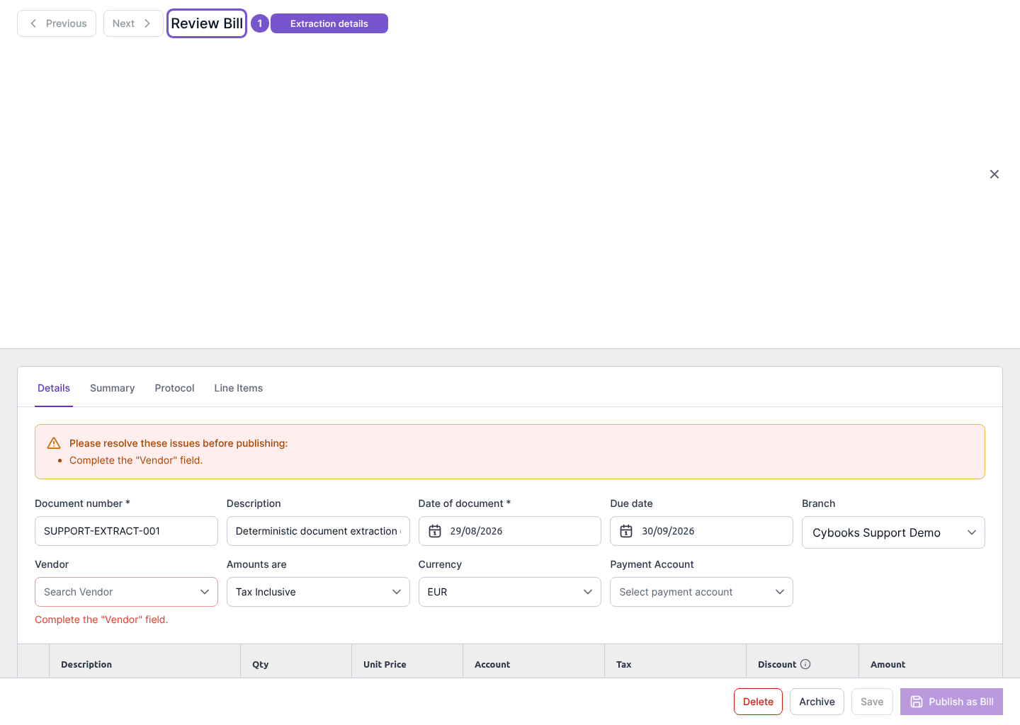Click the Document number input field
This screenshot has width=1020, height=725.
point(126,531)
